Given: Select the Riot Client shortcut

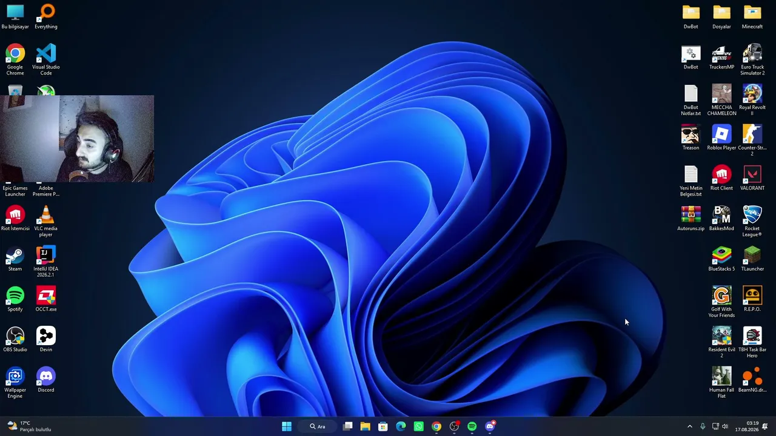Looking at the screenshot, I should pos(721,179).
